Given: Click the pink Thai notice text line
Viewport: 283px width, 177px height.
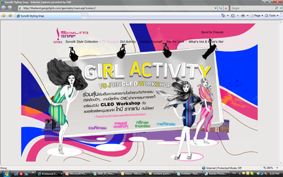Looking at the screenshot, I should pos(120,115).
